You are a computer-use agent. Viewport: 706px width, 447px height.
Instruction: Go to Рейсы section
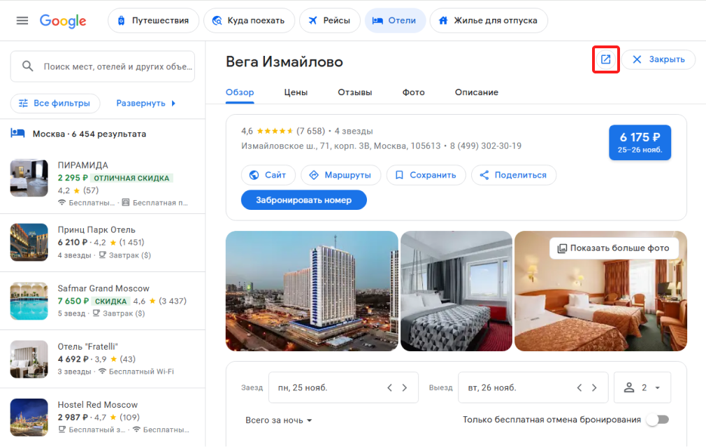coord(330,21)
